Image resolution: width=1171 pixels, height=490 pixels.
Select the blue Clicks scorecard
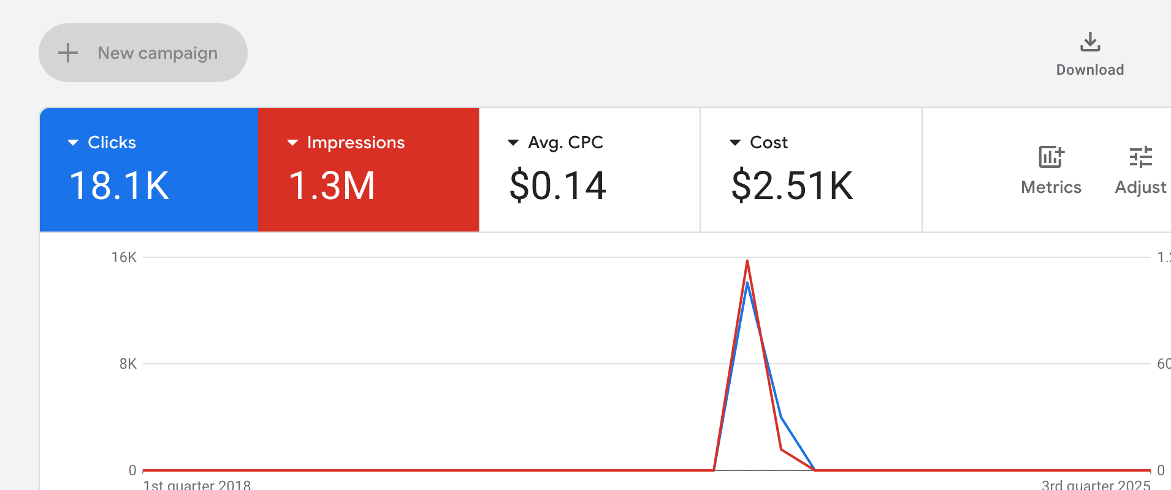coord(149,170)
